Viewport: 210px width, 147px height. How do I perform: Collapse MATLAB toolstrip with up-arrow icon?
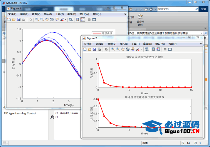[205, 28]
